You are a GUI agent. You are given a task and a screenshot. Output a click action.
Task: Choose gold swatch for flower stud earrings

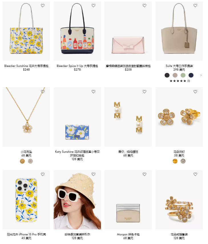point(175,161)
